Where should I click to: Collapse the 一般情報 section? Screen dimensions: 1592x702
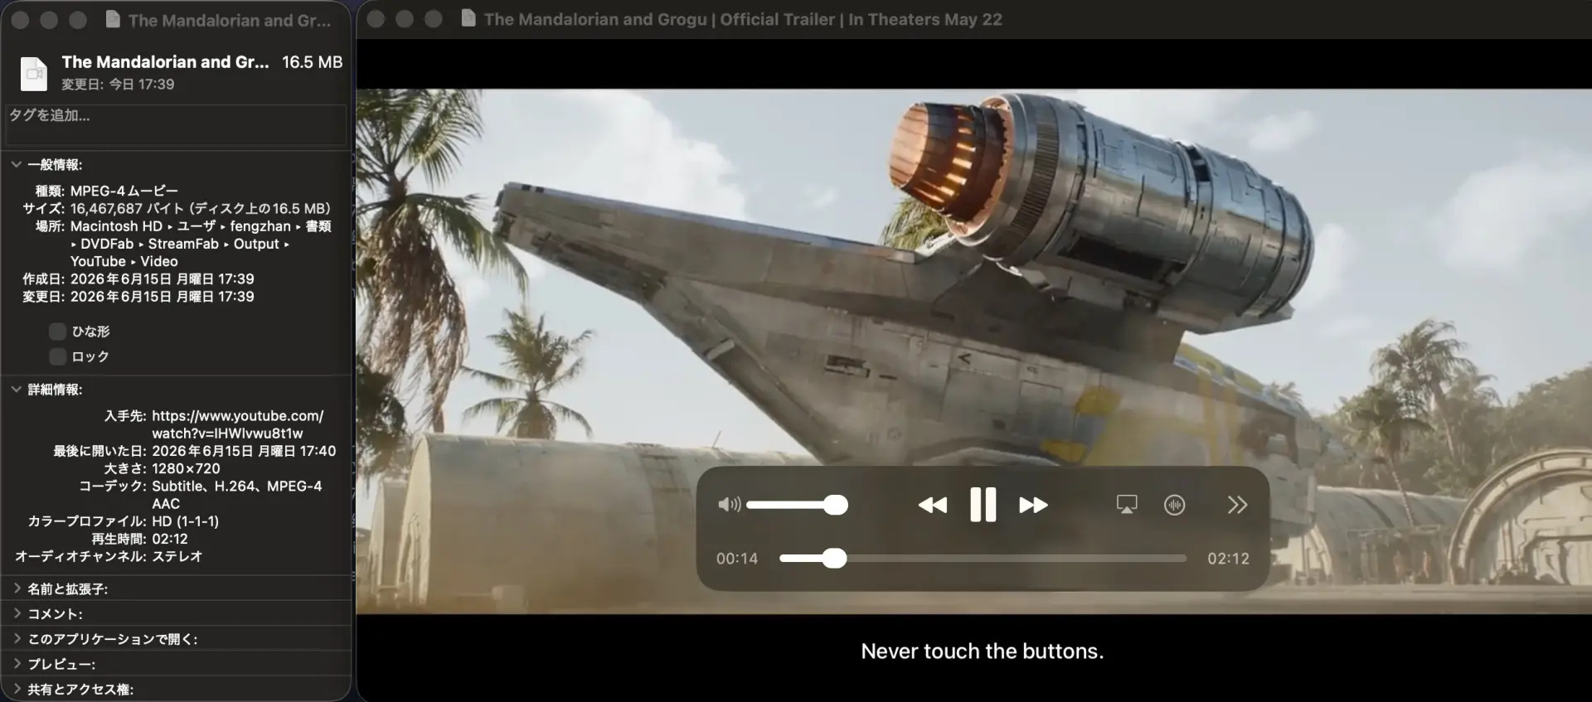[16, 164]
